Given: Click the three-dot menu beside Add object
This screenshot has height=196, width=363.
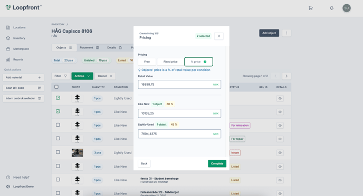Looking at the screenshot, I should pos(286,33).
